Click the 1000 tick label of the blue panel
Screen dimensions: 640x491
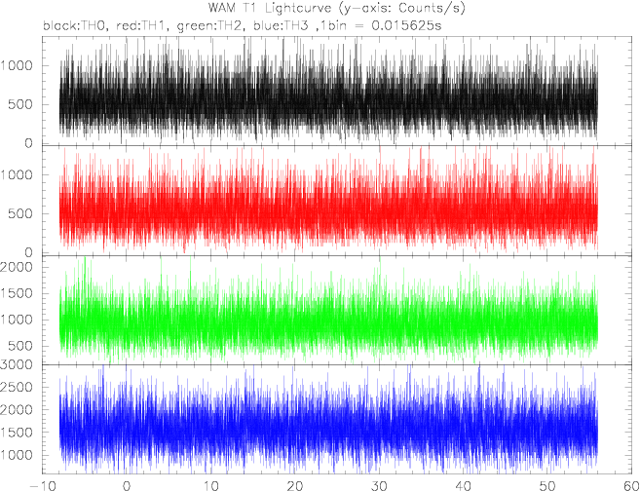click(x=17, y=456)
